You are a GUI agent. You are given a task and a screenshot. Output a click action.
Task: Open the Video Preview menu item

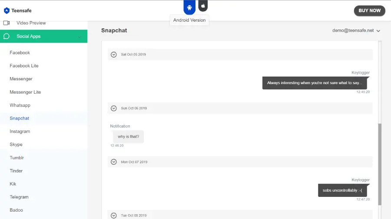(x=31, y=23)
